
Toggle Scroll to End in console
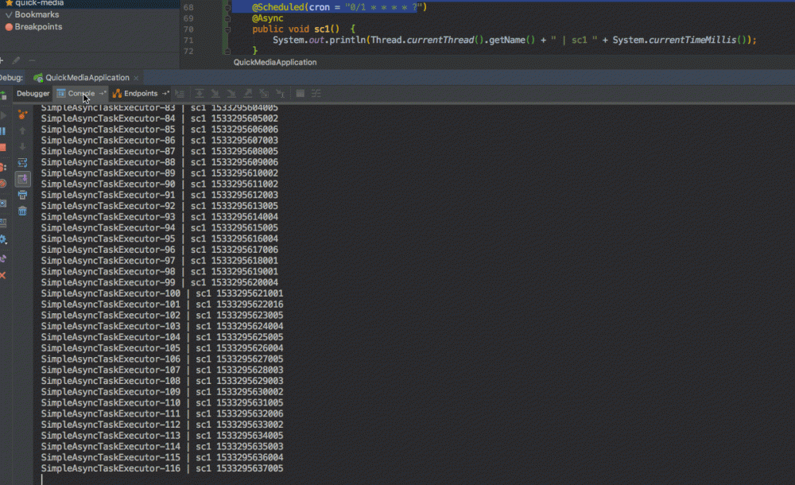(x=23, y=179)
